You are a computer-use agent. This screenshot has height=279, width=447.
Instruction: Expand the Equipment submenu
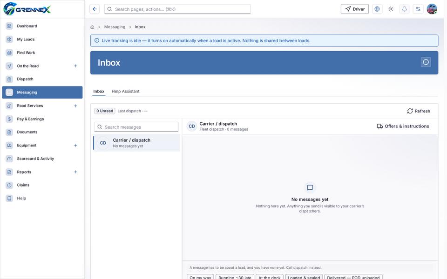75,146
